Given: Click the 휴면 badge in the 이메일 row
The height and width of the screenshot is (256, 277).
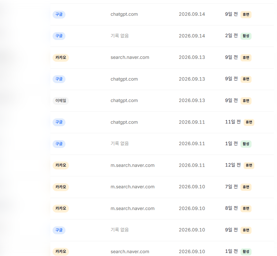Looking at the screenshot, I should [246, 101].
